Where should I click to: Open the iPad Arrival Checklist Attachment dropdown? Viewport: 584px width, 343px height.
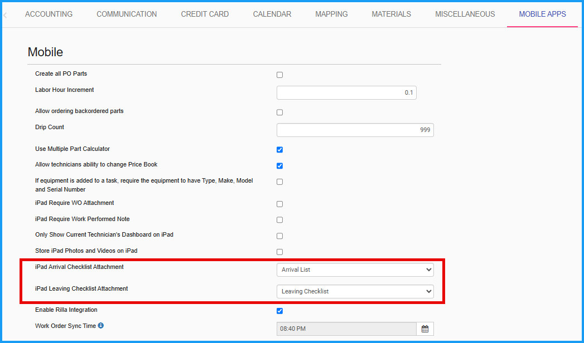tap(355, 270)
